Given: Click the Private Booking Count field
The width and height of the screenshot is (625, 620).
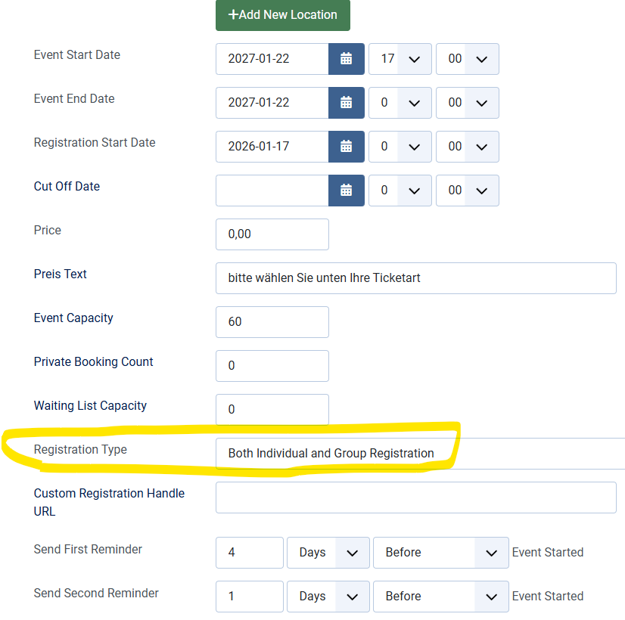Looking at the screenshot, I should [x=272, y=366].
